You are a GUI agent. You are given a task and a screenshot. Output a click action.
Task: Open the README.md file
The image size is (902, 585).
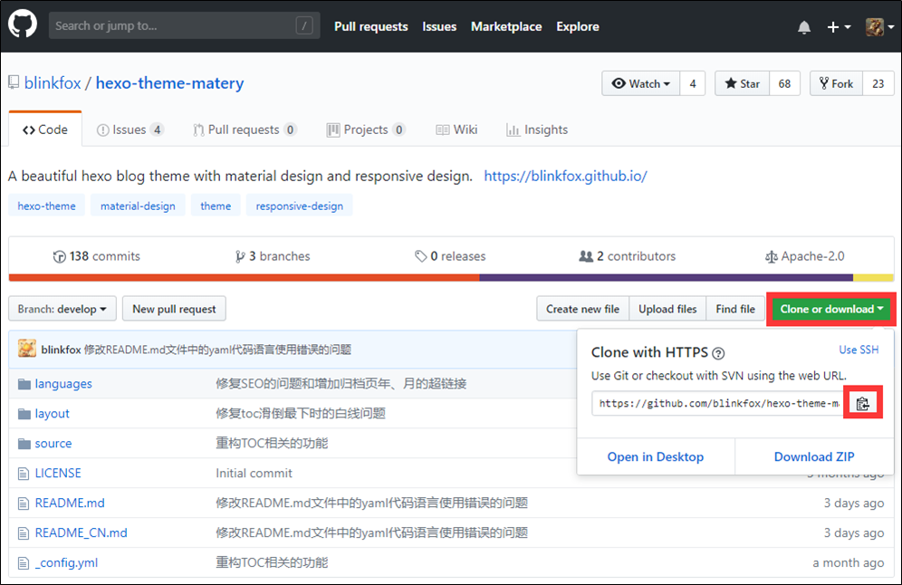tap(70, 503)
